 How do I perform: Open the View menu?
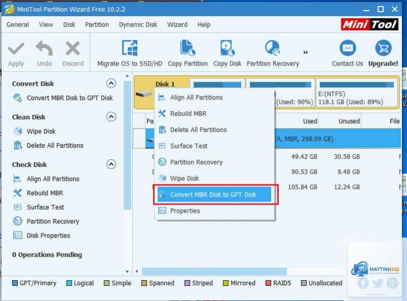[x=46, y=25]
